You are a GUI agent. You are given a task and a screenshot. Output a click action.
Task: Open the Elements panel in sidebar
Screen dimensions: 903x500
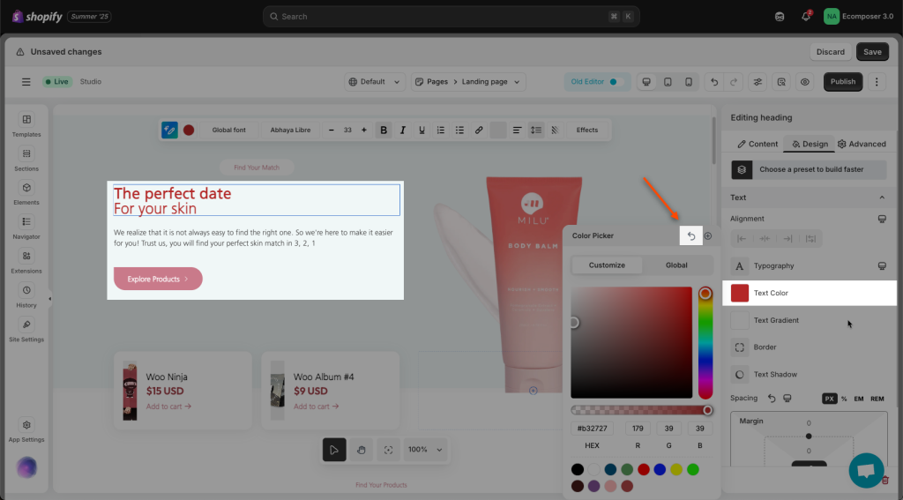coord(26,193)
